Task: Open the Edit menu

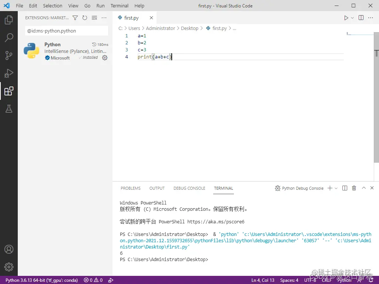Action: 33,6
